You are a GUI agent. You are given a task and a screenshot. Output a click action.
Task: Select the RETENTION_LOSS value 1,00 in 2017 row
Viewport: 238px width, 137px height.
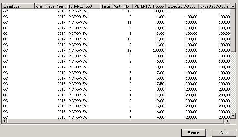[x=160, y=39]
